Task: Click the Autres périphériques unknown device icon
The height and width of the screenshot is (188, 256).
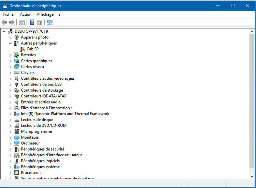Action: click(16, 43)
